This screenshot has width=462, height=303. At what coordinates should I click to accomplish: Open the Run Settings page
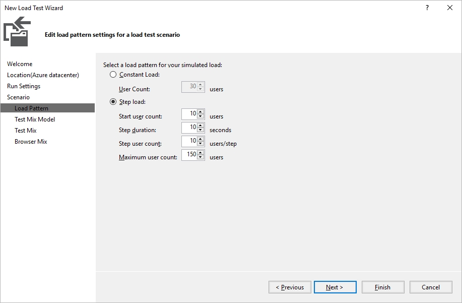pyautogui.click(x=24, y=86)
